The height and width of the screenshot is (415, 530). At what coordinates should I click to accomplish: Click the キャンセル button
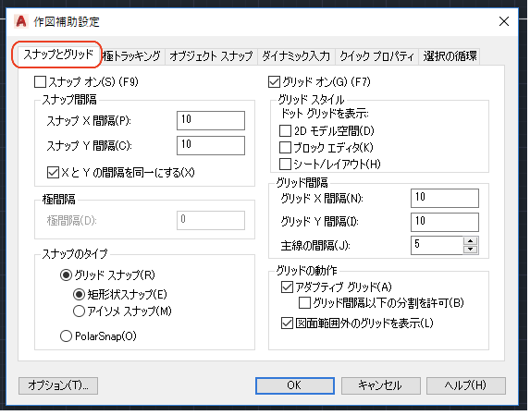(x=381, y=385)
